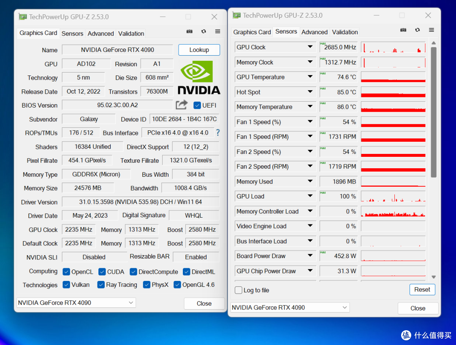Open Hot Spot sensor dropdown
456x345 pixels.
pyautogui.click(x=310, y=92)
